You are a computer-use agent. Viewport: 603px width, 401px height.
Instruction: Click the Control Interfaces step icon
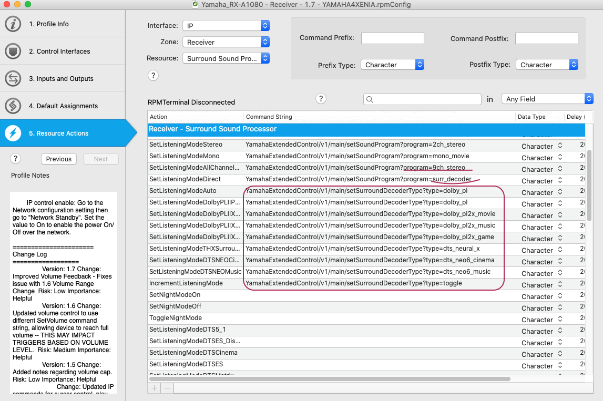pyautogui.click(x=13, y=52)
